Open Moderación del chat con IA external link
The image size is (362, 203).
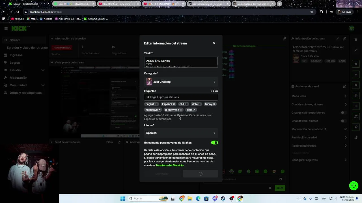(x=346, y=129)
